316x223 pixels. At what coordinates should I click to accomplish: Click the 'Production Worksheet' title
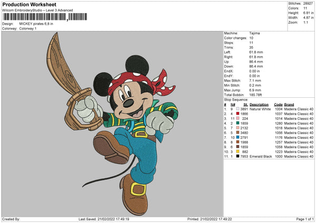(29, 4)
